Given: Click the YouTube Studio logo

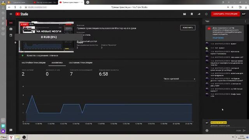Looking at the screenshot, I should (x=22, y=14).
